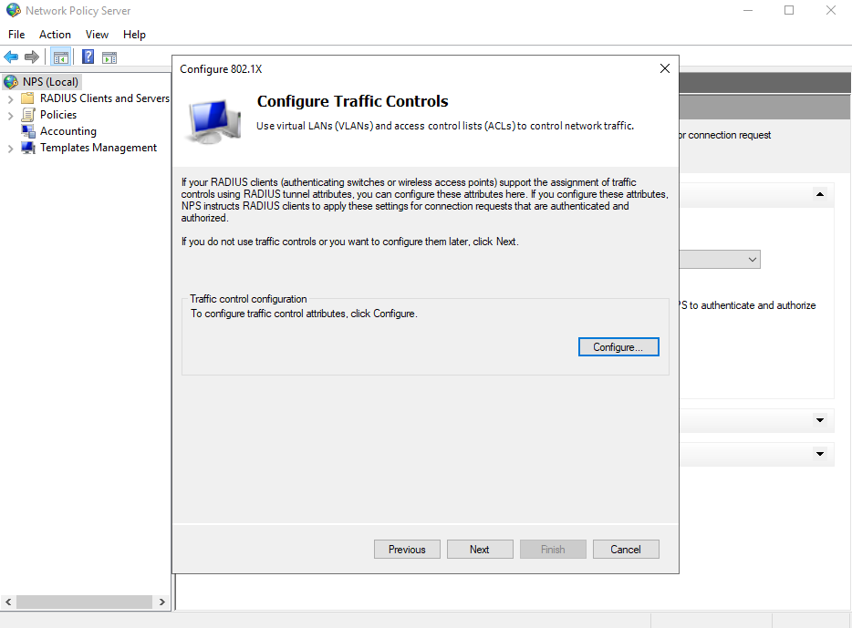Expand the Templates Management node

(10, 149)
